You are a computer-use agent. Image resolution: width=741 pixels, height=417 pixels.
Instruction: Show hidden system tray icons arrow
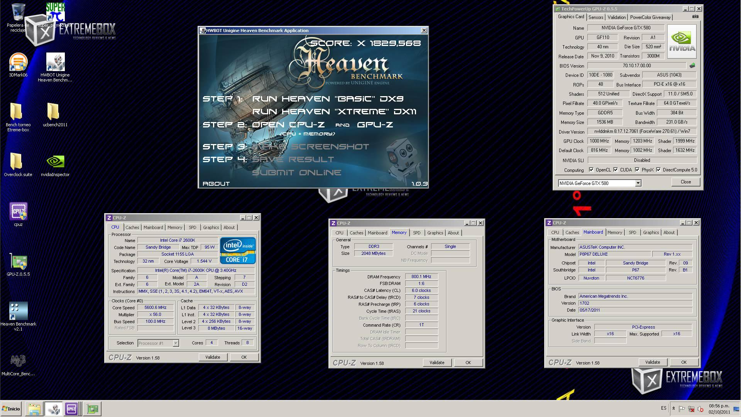673,409
